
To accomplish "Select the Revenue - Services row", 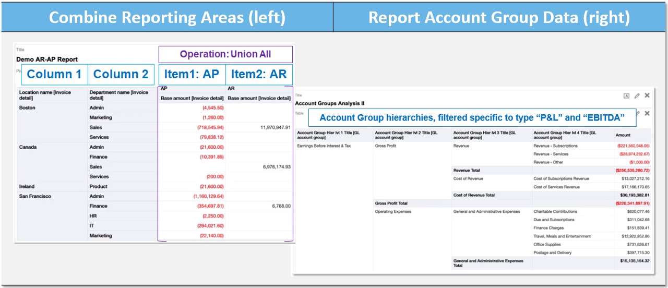I will (551, 154).
